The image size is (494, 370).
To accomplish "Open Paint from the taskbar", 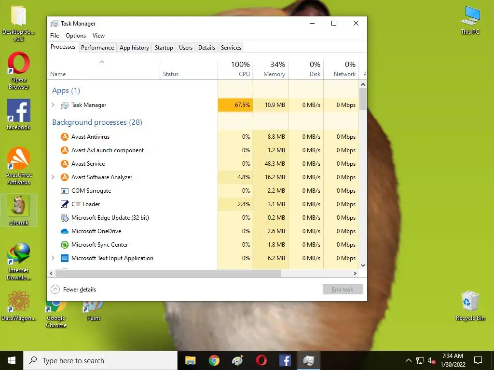I will pos(237,360).
